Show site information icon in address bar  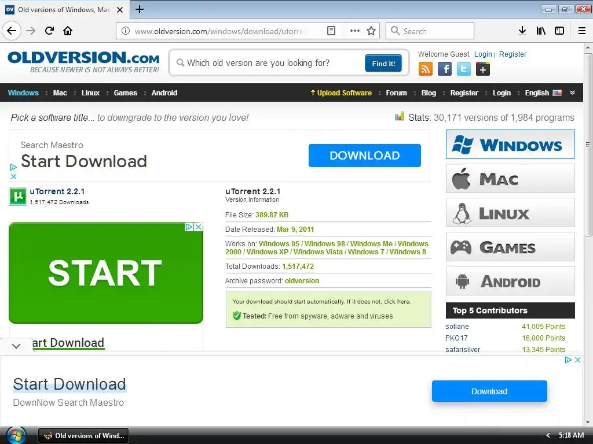[x=126, y=31]
